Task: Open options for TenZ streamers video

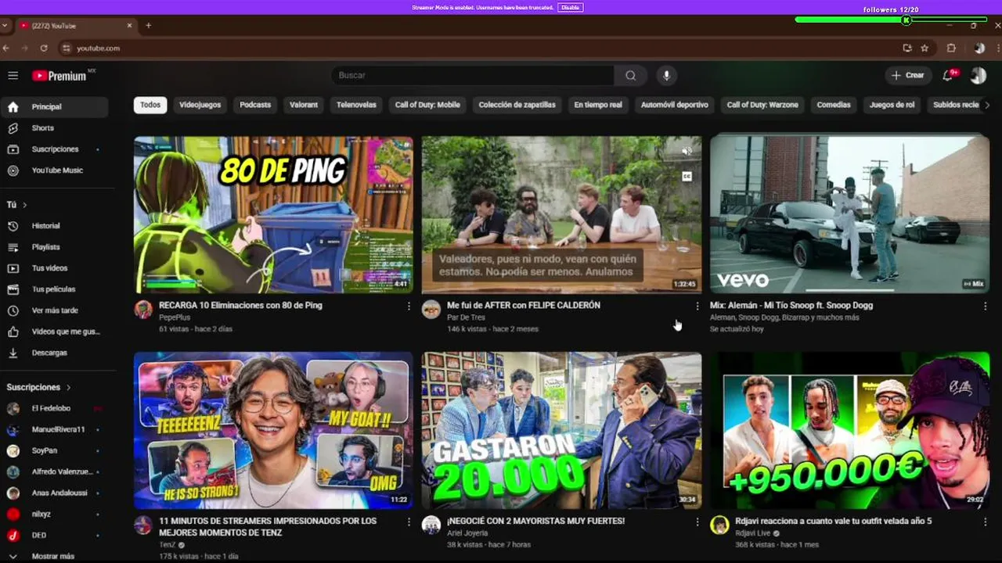Action: (x=409, y=522)
